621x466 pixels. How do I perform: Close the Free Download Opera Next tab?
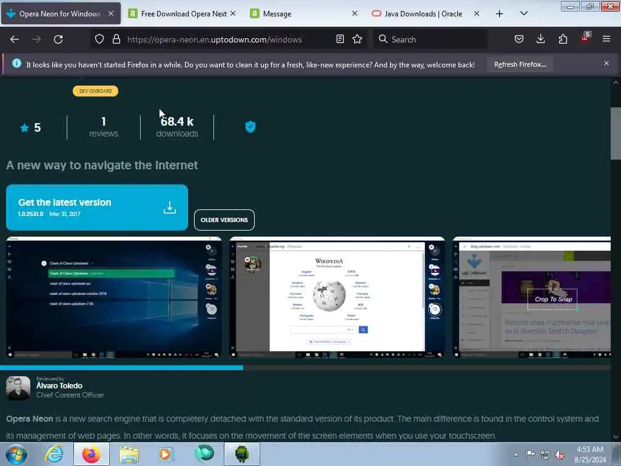(233, 14)
